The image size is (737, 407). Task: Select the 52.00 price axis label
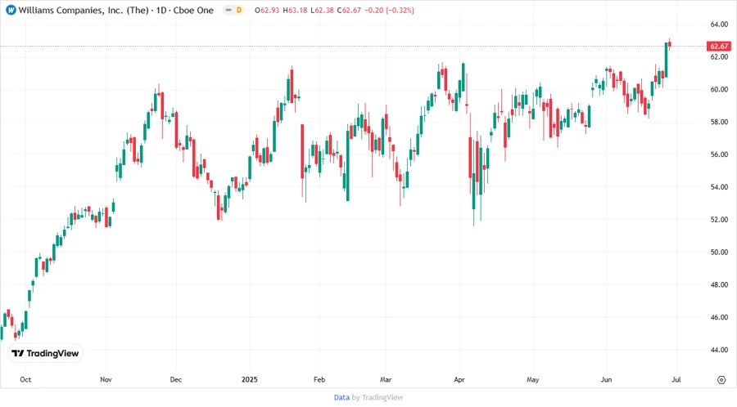719,220
